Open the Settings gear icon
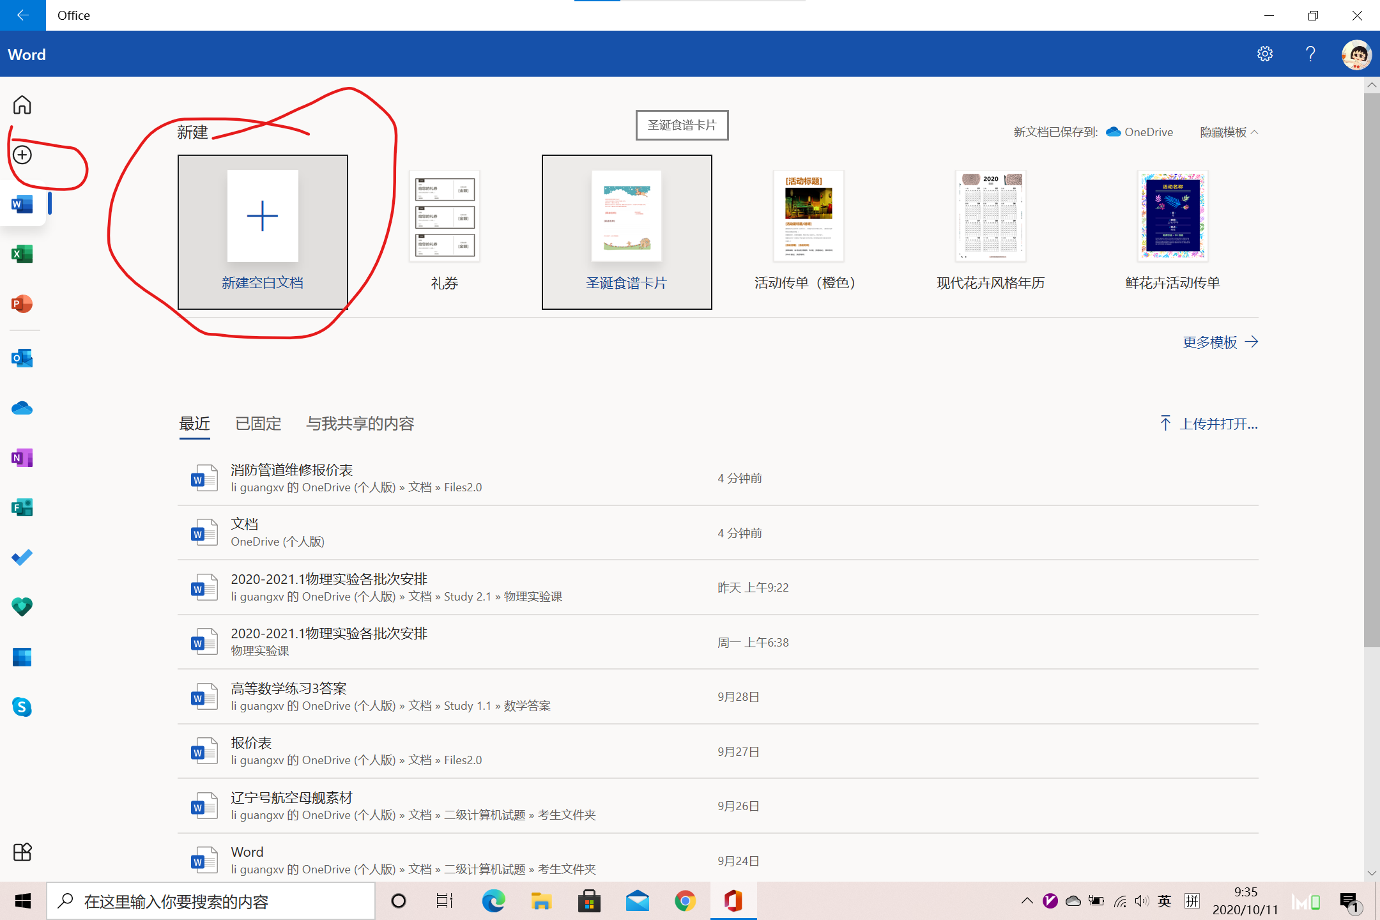The image size is (1380, 920). click(1264, 54)
